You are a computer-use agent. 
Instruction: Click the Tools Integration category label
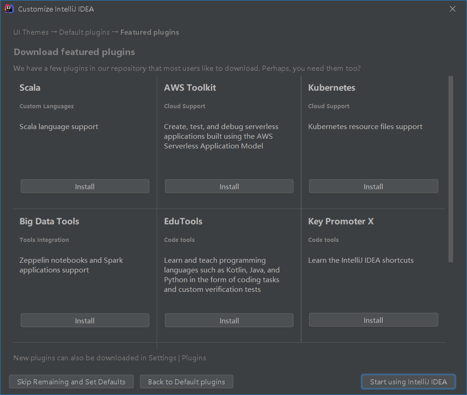(x=44, y=240)
